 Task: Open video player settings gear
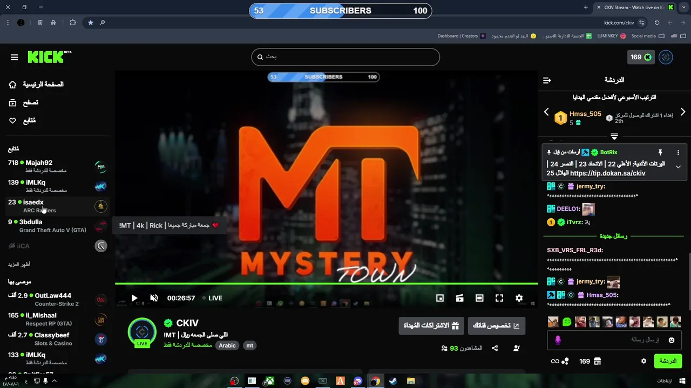tap(519, 298)
